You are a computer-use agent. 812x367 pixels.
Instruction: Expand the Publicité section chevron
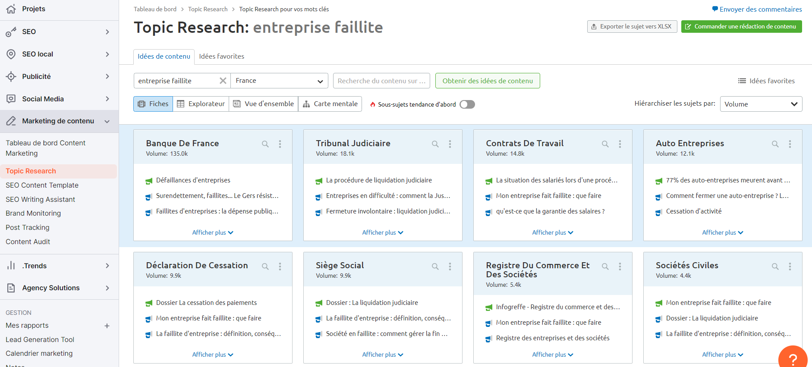(107, 77)
